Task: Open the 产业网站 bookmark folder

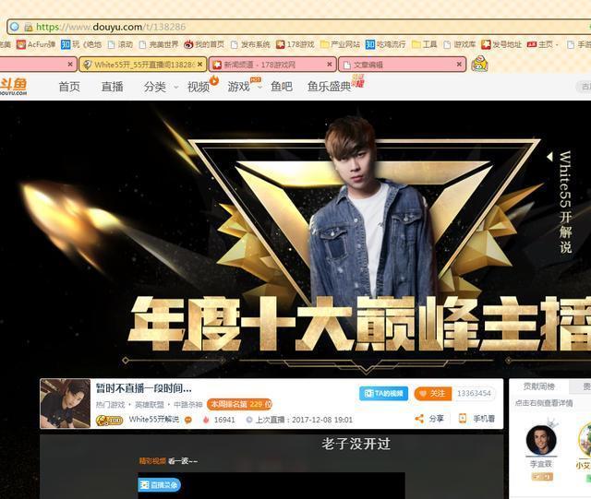Action: pyautogui.click(x=340, y=44)
